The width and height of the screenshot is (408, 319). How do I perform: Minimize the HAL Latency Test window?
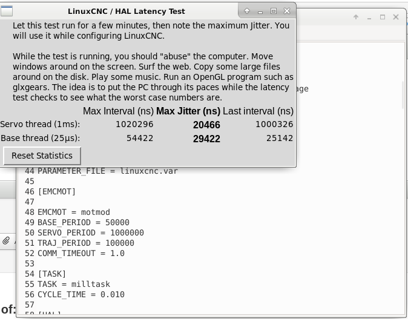[260, 11]
